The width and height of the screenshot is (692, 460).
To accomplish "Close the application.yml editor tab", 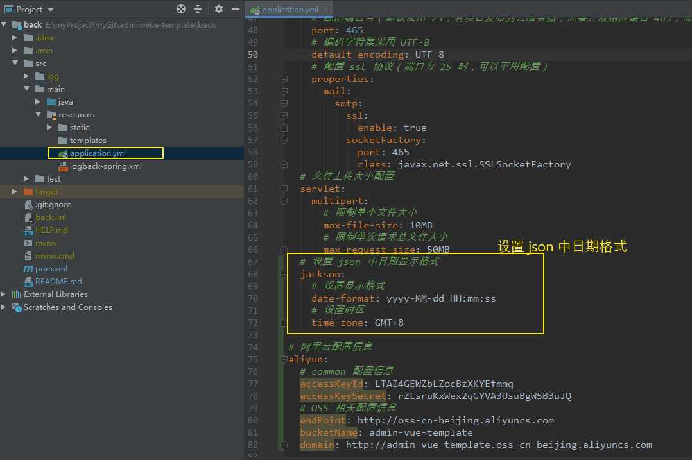I will pos(325,9).
